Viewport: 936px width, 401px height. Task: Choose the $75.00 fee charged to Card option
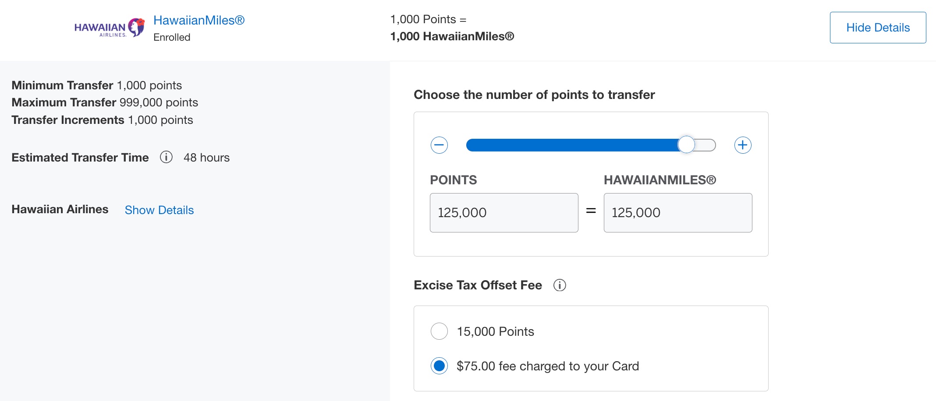pyautogui.click(x=439, y=366)
